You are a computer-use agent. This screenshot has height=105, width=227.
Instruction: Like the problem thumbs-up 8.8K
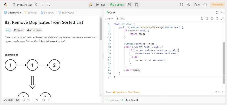(9, 100)
